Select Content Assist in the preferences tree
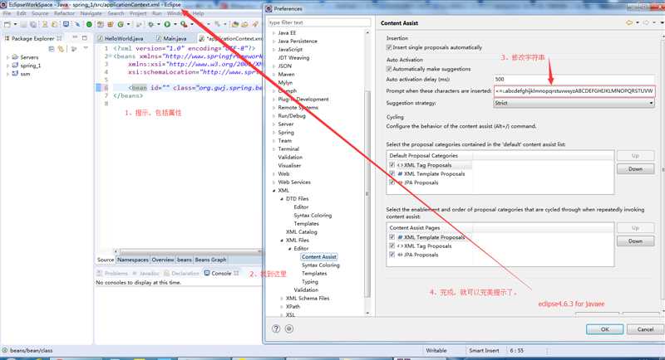 point(319,257)
